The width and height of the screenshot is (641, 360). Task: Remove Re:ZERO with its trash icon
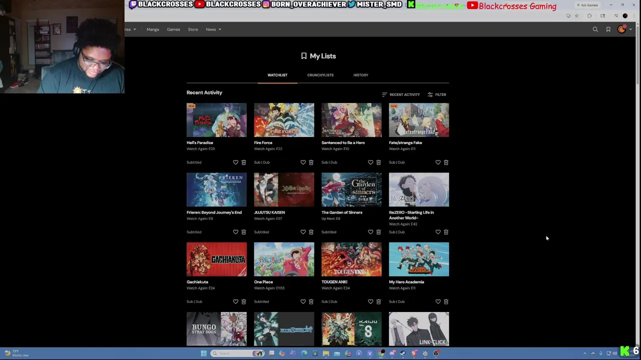(446, 232)
